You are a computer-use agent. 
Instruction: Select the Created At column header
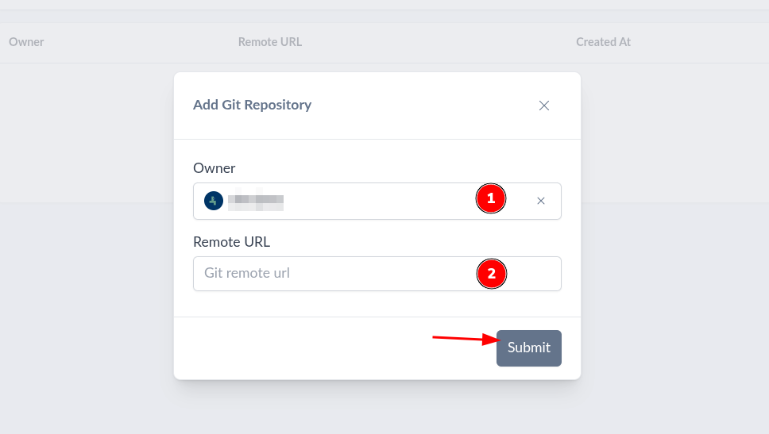click(603, 42)
